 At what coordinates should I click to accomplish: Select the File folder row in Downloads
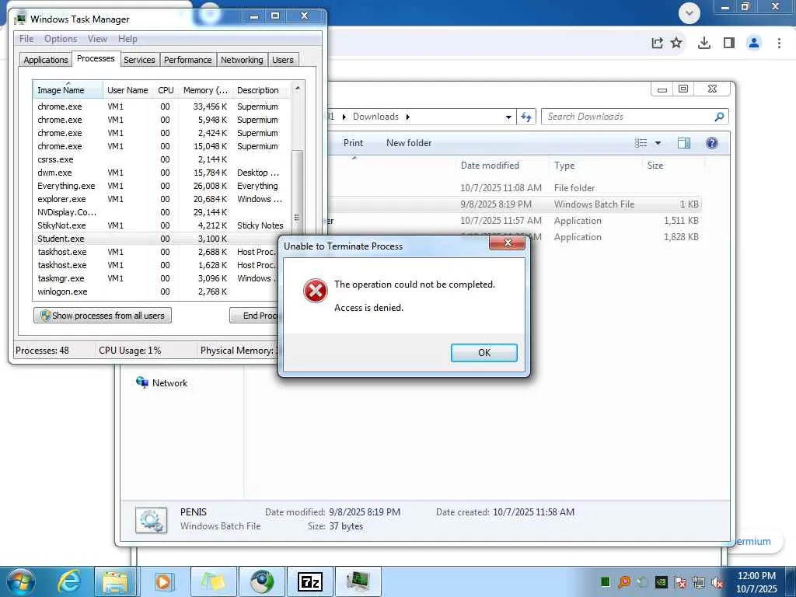(515, 188)
